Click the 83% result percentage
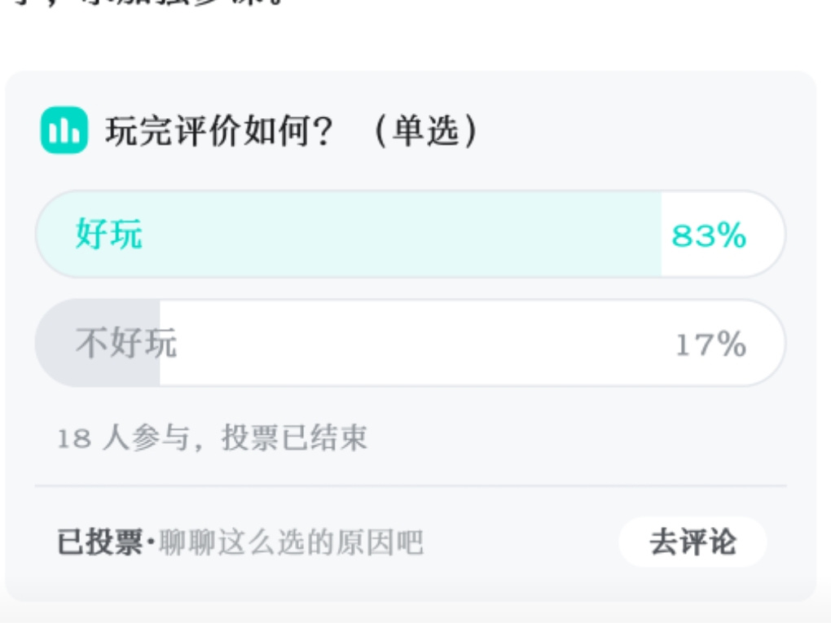831x623 pixels. [x=709, y=235]
